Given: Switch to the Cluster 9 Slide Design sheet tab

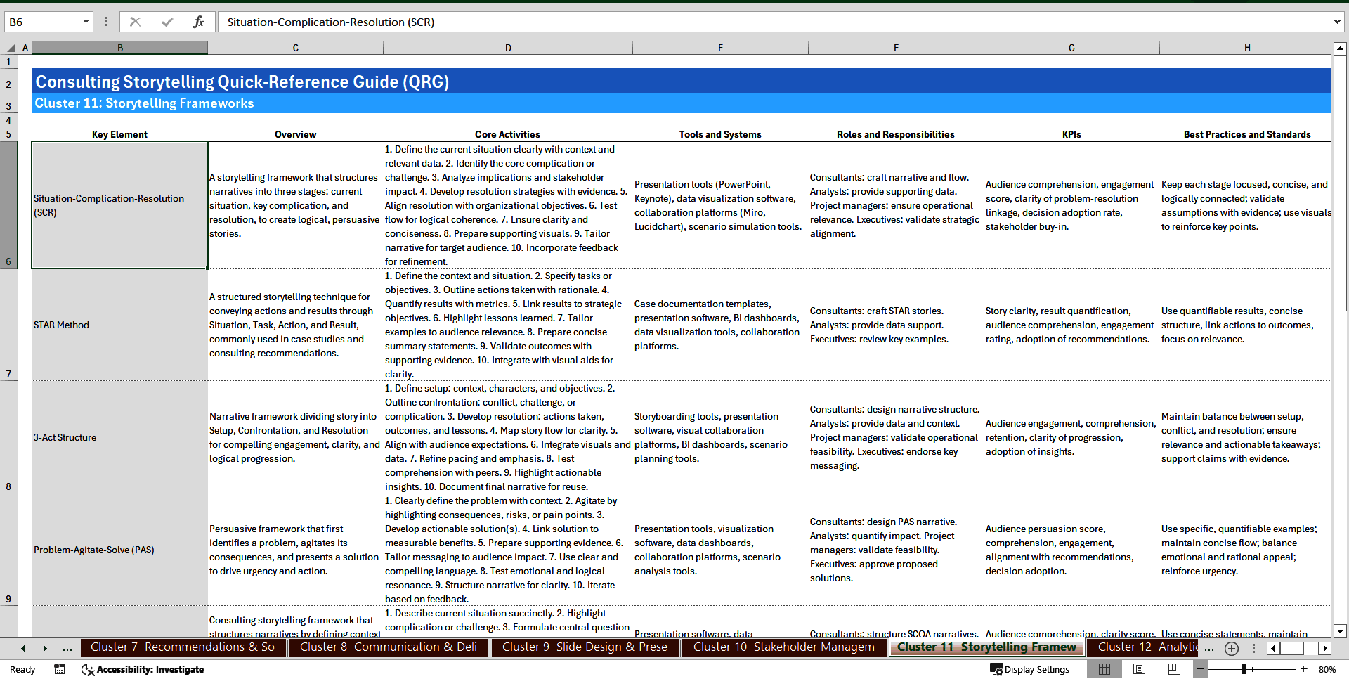Looking at the screenshot, I should tap(585, 647).
